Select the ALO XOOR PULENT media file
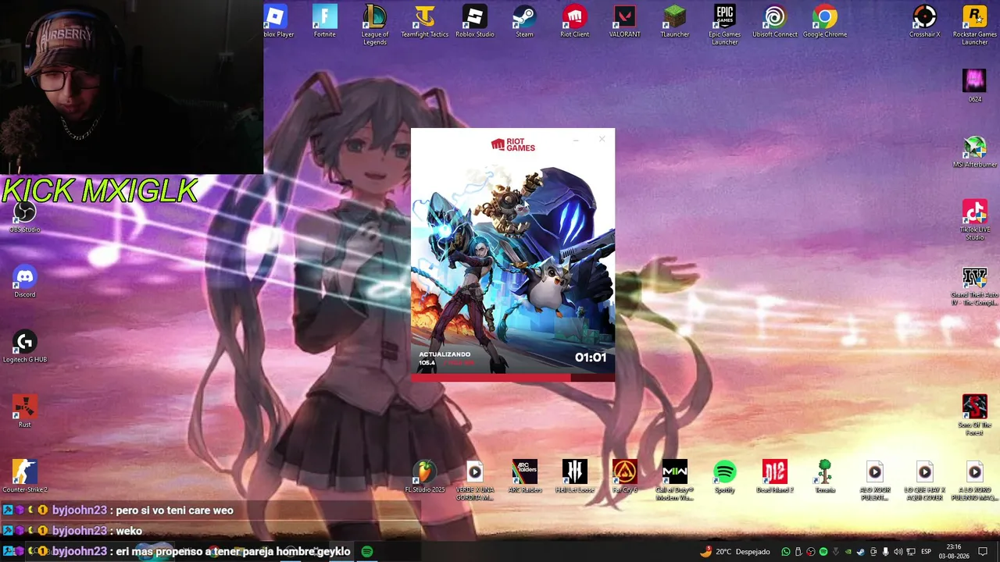This screenshot has height=562, width=1000. pyautogui.click(x=874, y=480)
